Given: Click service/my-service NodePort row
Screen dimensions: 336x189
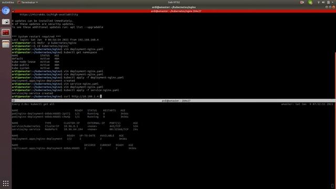Looking at the screenshot, I should 75,130.
